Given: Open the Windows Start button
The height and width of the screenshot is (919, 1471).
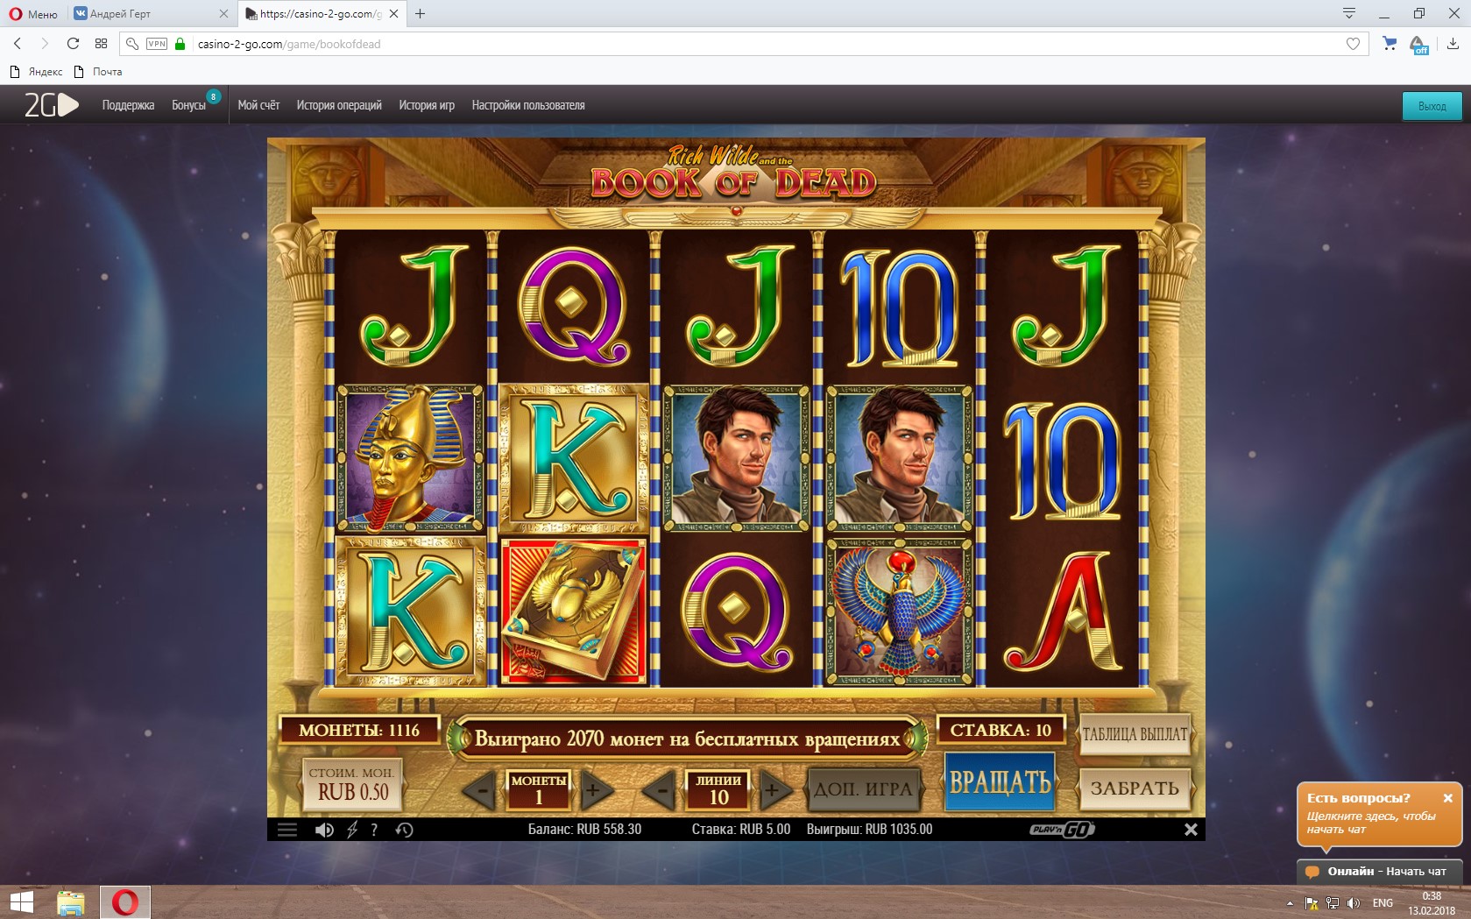Looking at the screenshot, I should click(21, 902).
